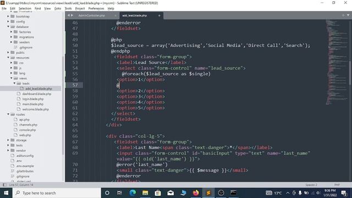Open channels.php in routes folder
This screenshot has height=198, width=352.
pos(28,125)
